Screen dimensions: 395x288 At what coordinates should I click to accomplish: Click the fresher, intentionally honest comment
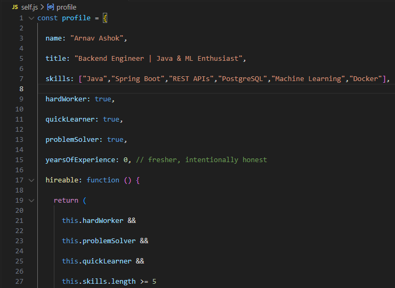pos(201,160)
